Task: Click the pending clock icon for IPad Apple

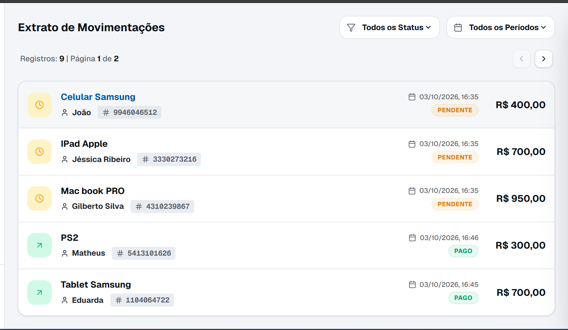Action: tap(40, 152)
